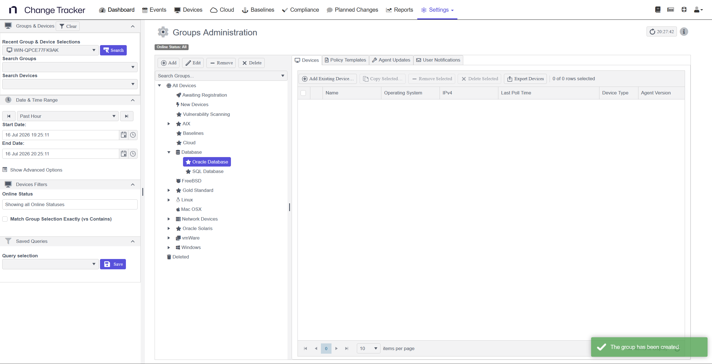The image size is (712, 364).
Task: Expand the Linux group node
Action: (x=169, y=200)
